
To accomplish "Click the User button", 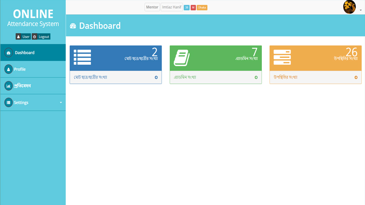I will coord(23,36).
